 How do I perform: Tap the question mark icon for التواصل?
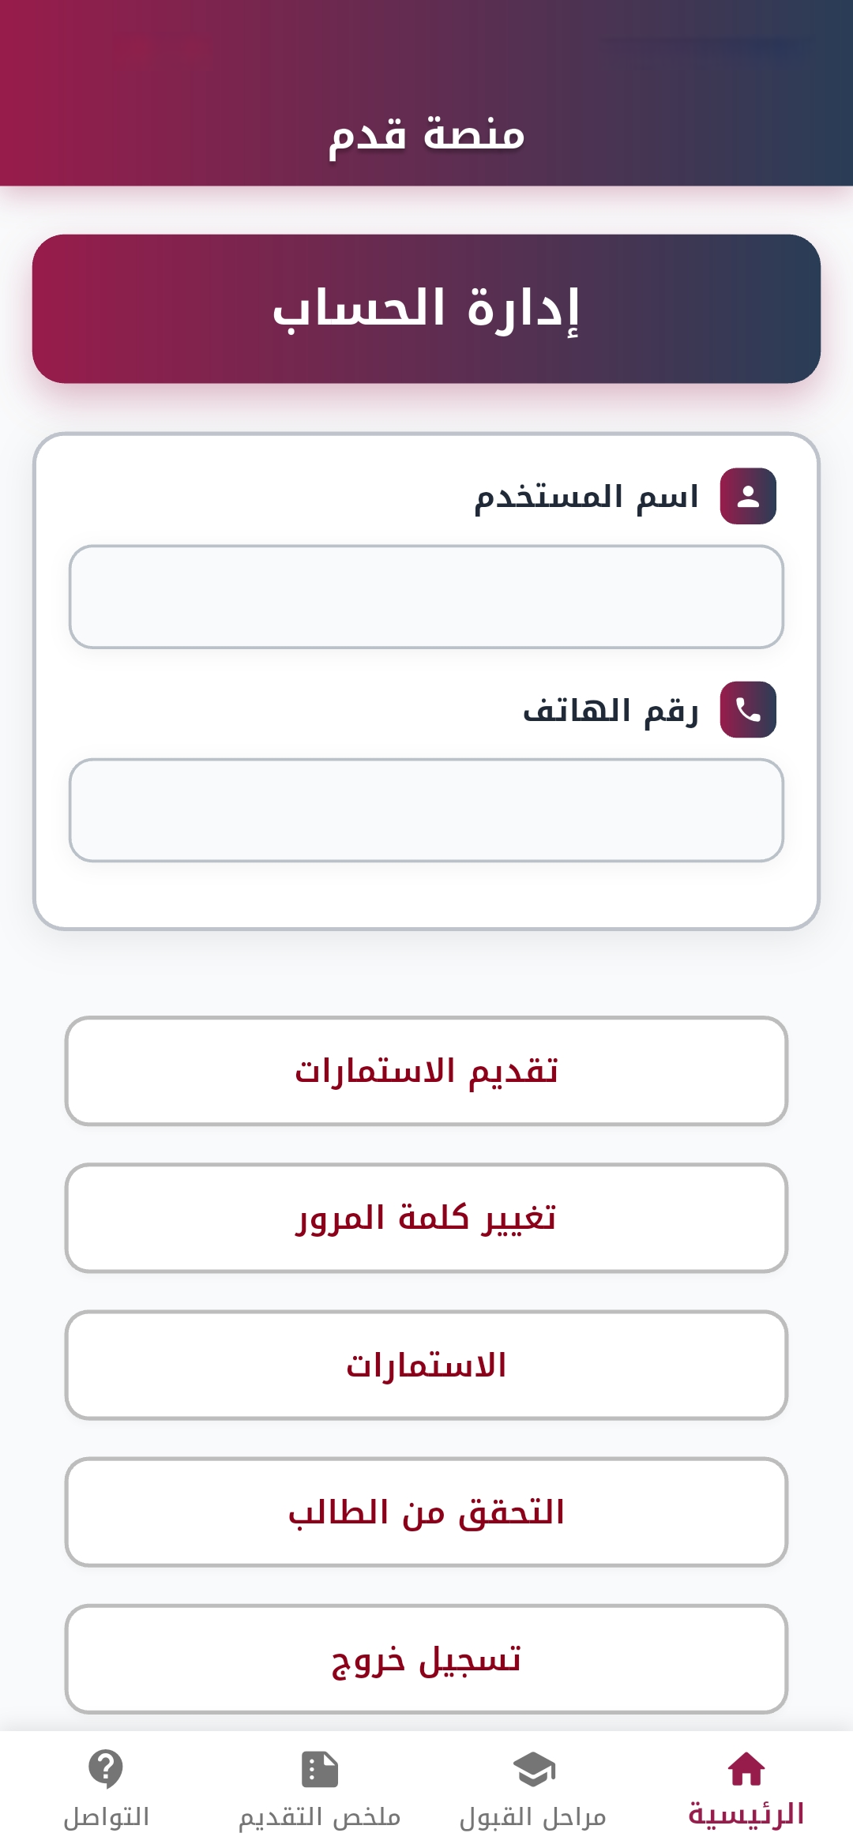(106, 1768)
